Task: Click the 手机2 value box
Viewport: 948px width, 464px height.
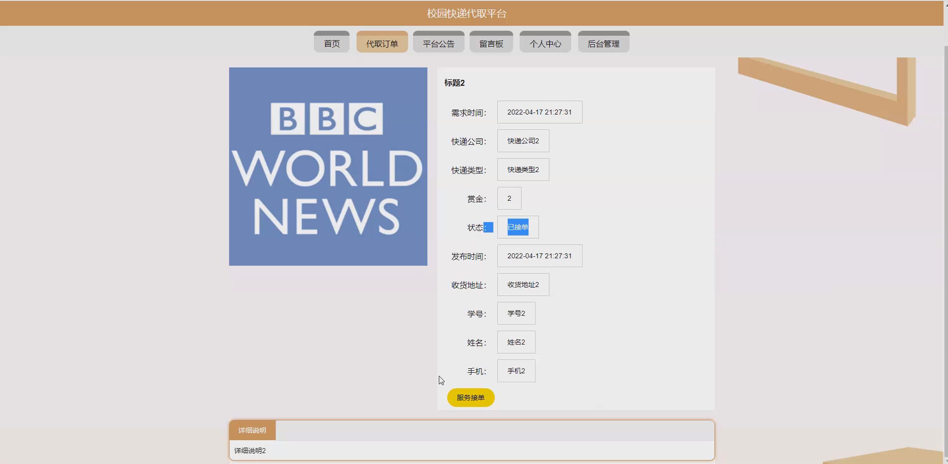Action: [516, 371]
